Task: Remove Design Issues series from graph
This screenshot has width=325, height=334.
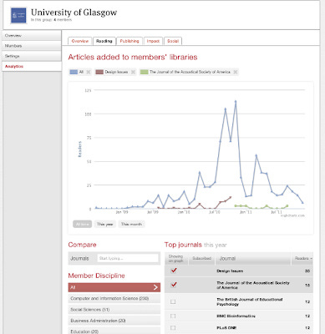Action: pos(133,72)
